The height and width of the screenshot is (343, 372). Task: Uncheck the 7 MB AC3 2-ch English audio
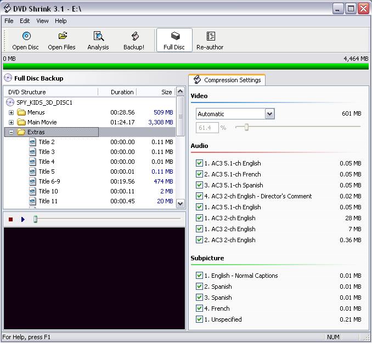point(199,229)
